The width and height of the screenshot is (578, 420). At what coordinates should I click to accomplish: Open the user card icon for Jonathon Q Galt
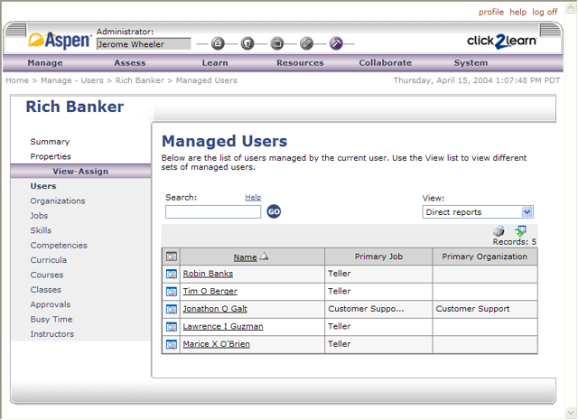[172, 309]
